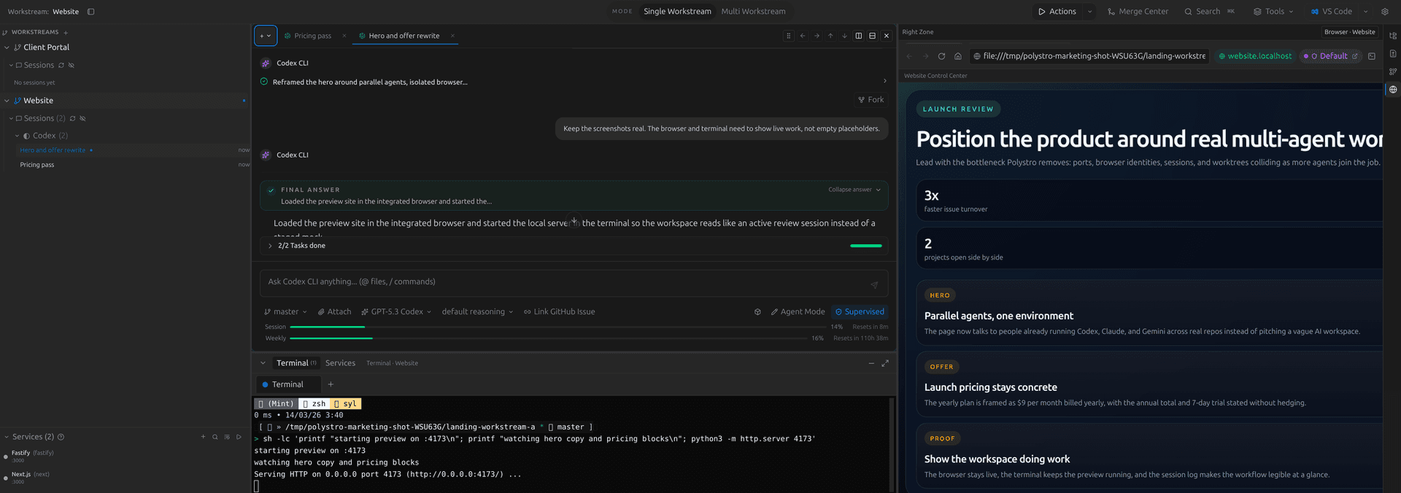Open the Tools dropdown
Image resolution: width=1401 pixels, height=493 pixels.
1273,12
